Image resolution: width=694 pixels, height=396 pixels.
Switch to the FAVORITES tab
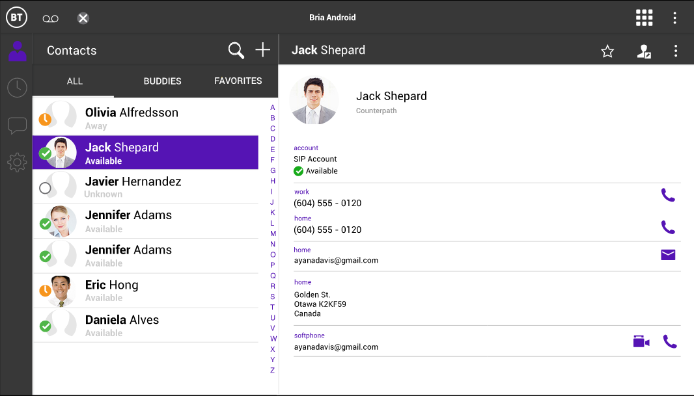[238, 81]
